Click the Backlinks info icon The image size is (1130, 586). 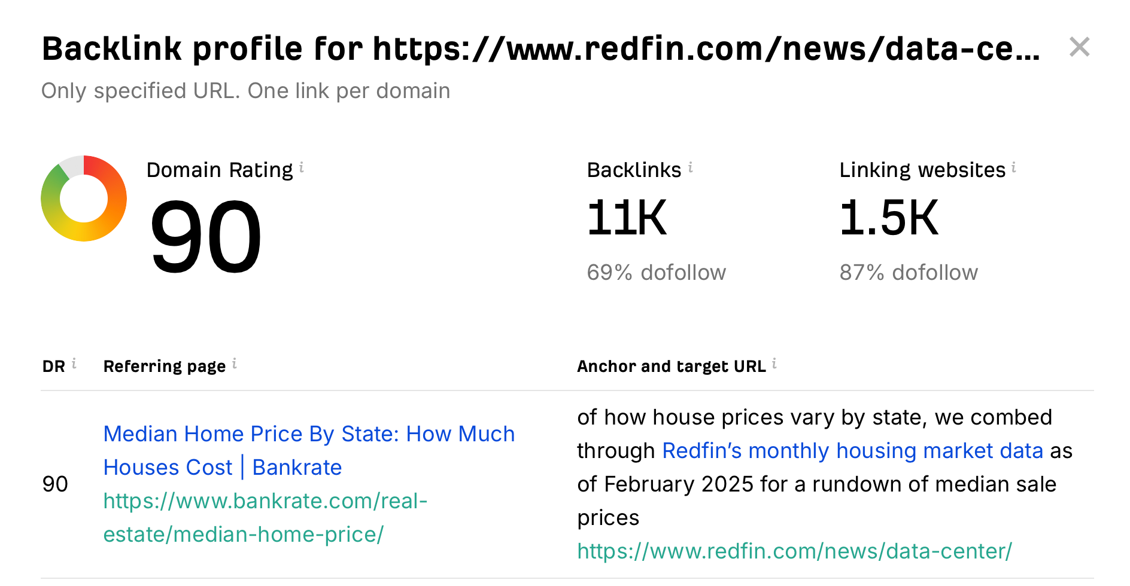click(x=691, y=167)
